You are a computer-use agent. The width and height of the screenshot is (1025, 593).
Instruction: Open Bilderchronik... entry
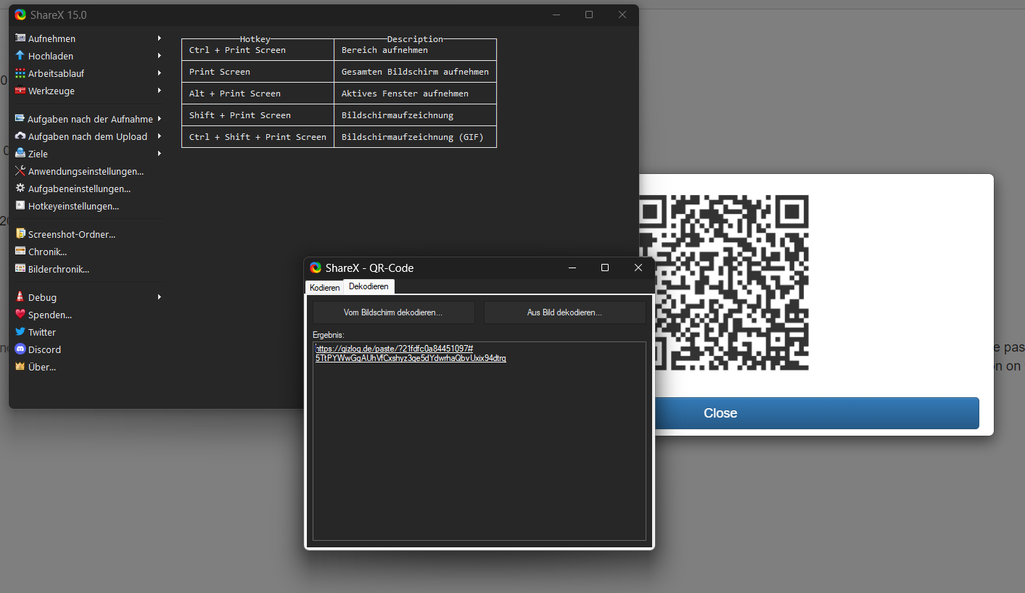(x=88, y=269)
